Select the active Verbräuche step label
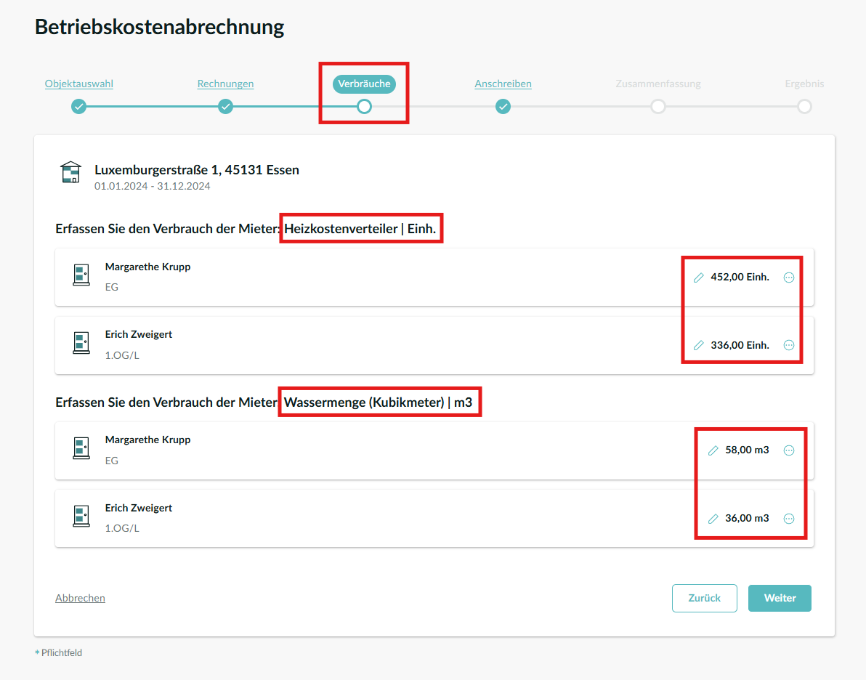This screenshot has width=866, height=680. point(364,84)
